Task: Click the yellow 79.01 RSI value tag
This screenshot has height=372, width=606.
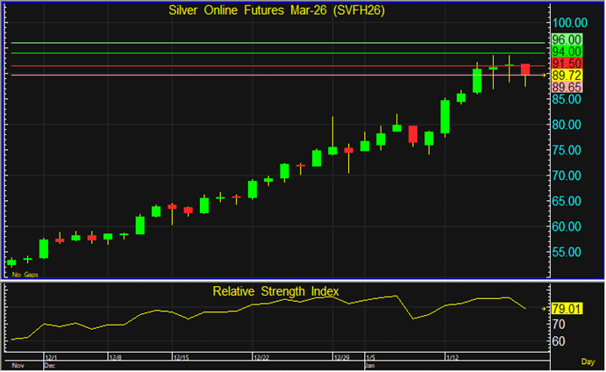Action: point(566,309)
